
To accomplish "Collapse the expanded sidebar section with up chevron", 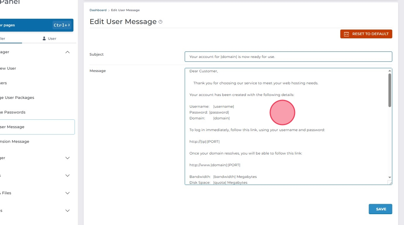I will pos(67,52).
